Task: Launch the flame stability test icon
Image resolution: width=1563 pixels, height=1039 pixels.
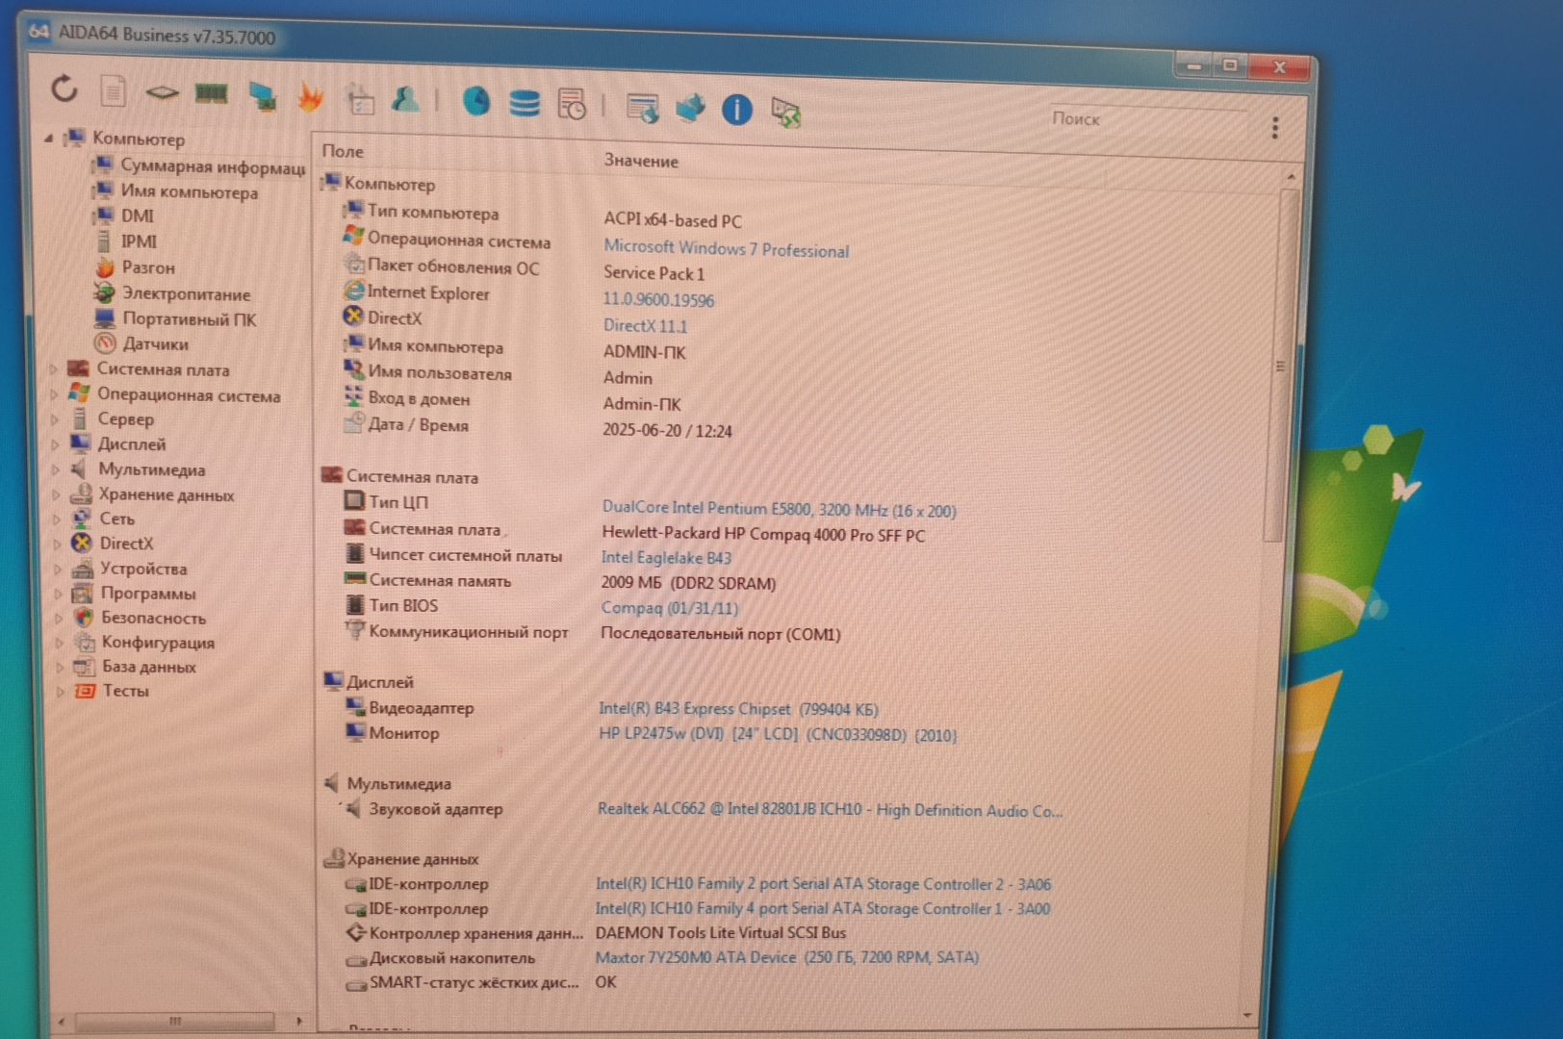Action: pyautogui.click(x=310, y=96)
